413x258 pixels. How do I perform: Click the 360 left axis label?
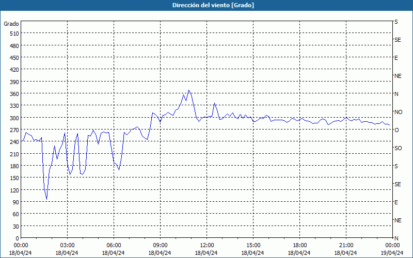pos(15,94)
